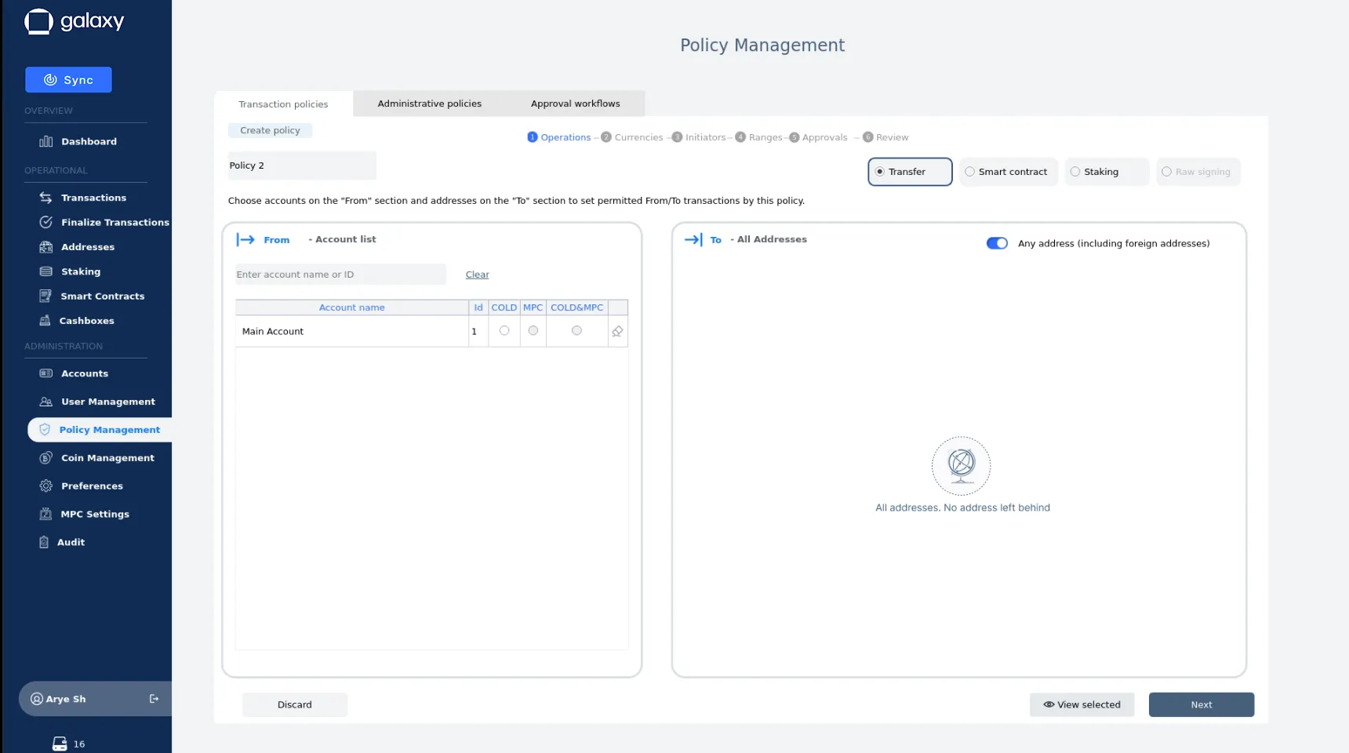Click the Create policy button

pyautogui.click(x=270, y=130)
